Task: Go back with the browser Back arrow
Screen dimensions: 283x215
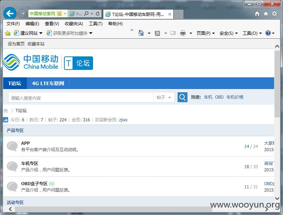Action: 10,13
